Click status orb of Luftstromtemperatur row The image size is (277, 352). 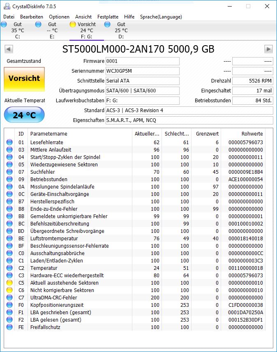[x=9, y=238]
